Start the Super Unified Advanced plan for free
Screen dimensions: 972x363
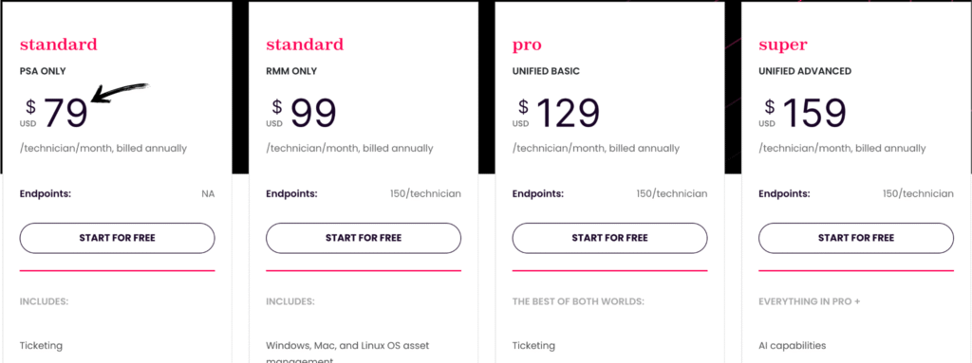point(856,238)
